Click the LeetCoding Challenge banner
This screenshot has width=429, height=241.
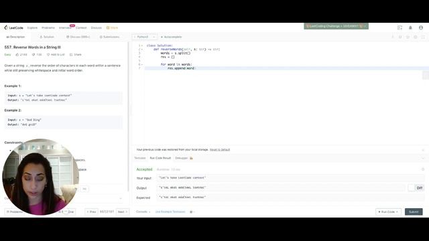(x=336, y=26)
